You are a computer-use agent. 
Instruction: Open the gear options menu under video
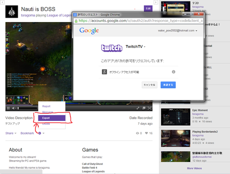tap(40, 133)
